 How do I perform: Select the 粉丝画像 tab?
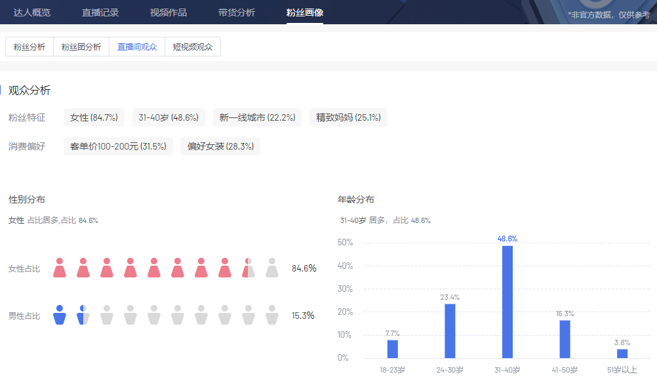(305, 12)
